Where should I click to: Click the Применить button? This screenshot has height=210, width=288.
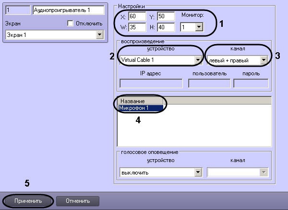pos(28,200)
